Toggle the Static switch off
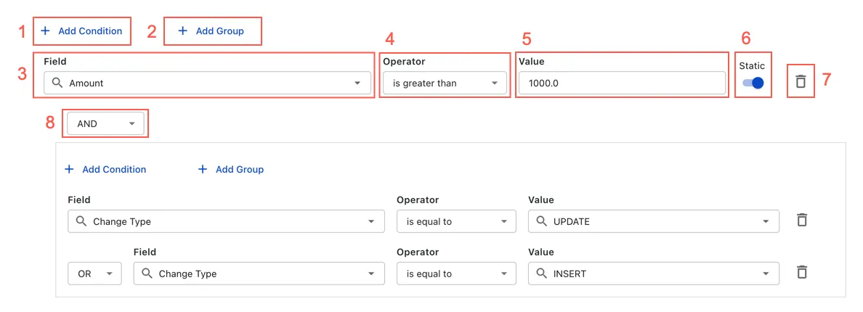 pos(753,83)
